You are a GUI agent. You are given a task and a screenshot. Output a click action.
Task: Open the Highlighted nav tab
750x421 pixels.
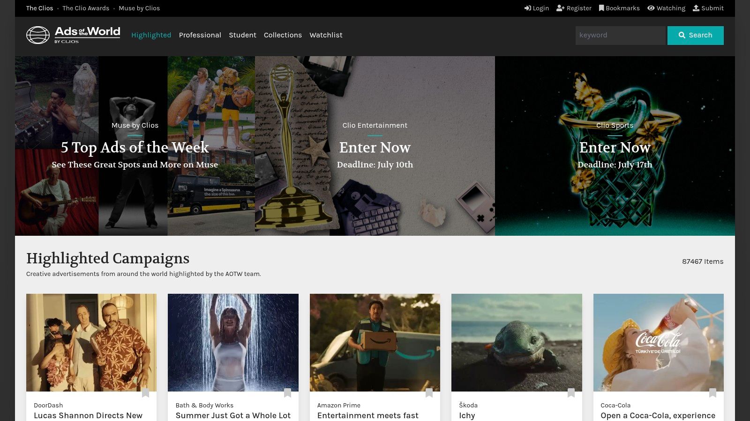[x=151, y=35]
